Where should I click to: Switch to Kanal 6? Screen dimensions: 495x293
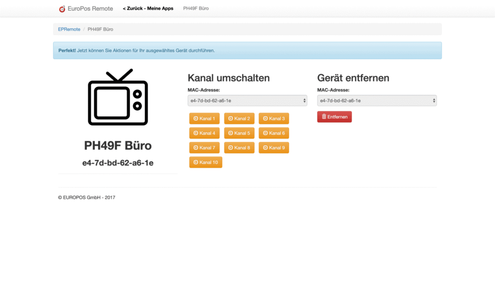274,133
